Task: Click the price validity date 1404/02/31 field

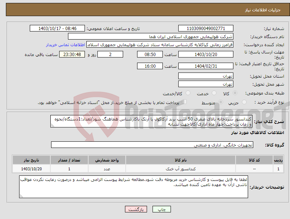Action: [206, 66]
